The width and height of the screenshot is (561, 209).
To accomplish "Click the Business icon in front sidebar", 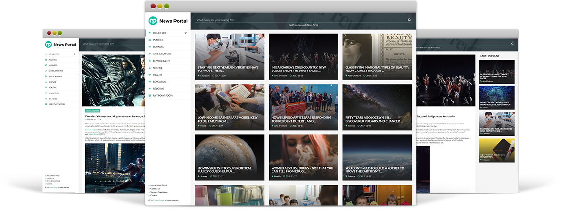I will [x=149, y=46].
